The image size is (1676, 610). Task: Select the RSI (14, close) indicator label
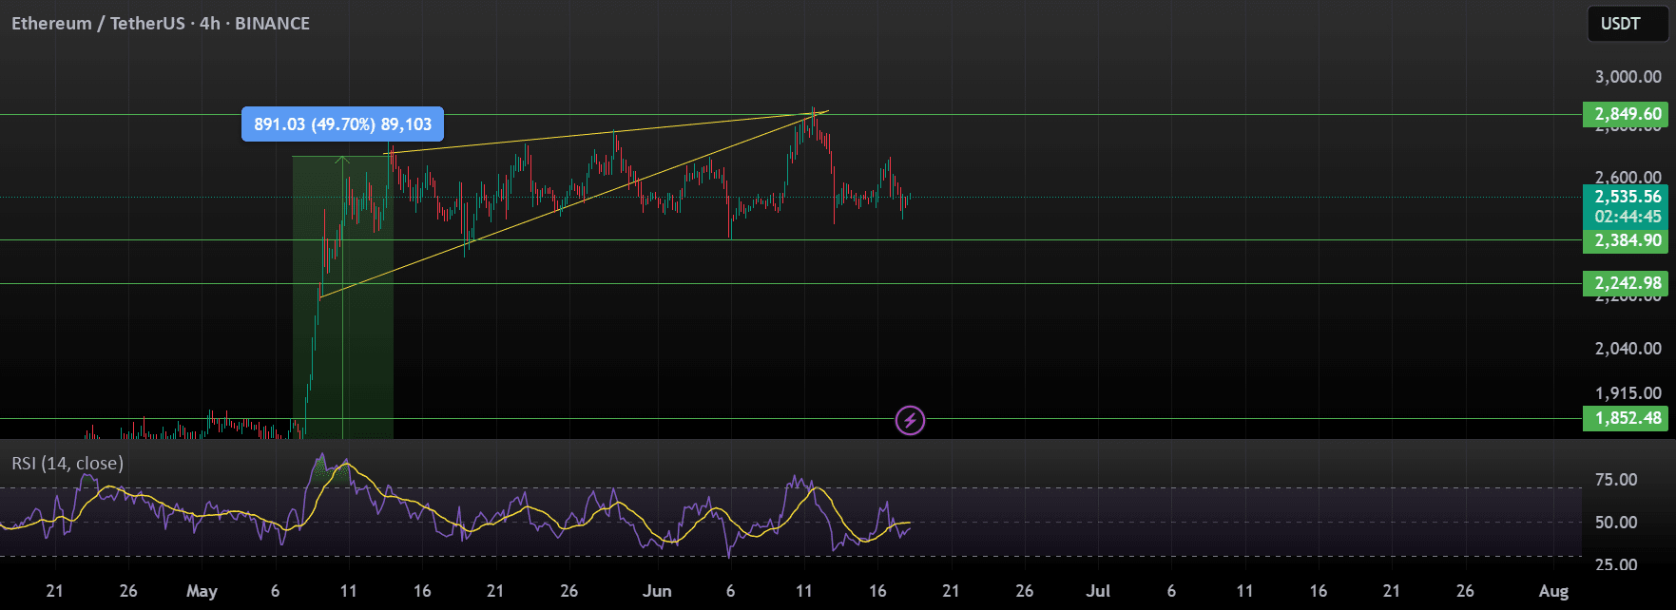(x=67, y=464)
